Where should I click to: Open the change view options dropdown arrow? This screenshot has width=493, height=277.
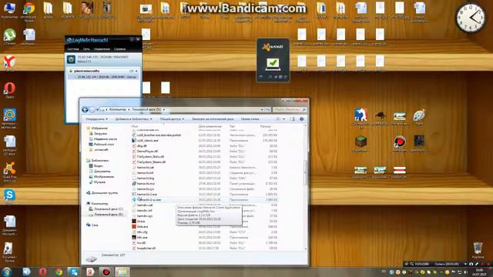point(284,119)
